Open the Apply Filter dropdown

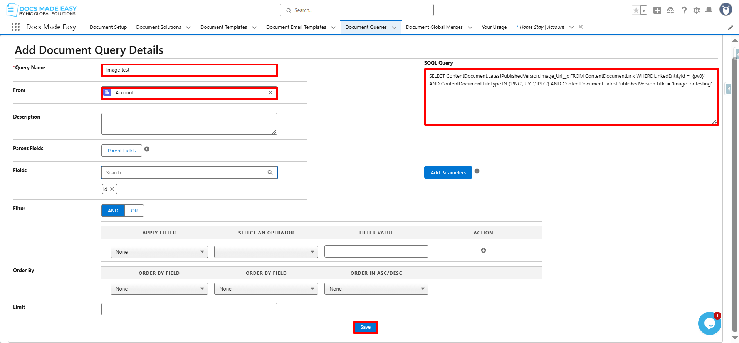[x=159, y=252]
